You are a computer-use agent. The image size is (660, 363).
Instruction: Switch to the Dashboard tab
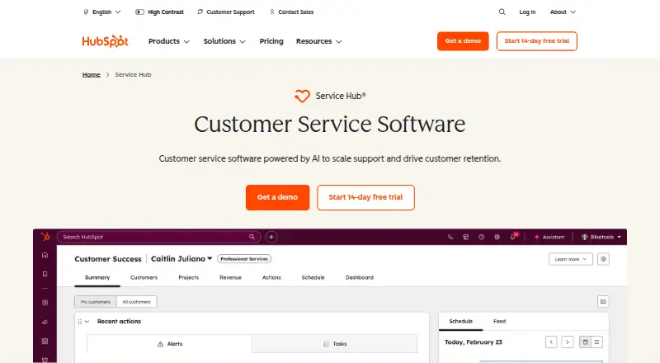click(x=360, y=277)
